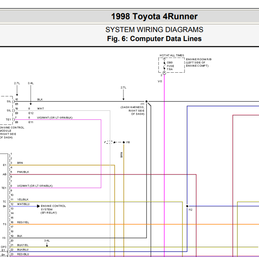The image size is (259, 257).
Task: Click the 'AB' terminal label
Action: (4, 174)
